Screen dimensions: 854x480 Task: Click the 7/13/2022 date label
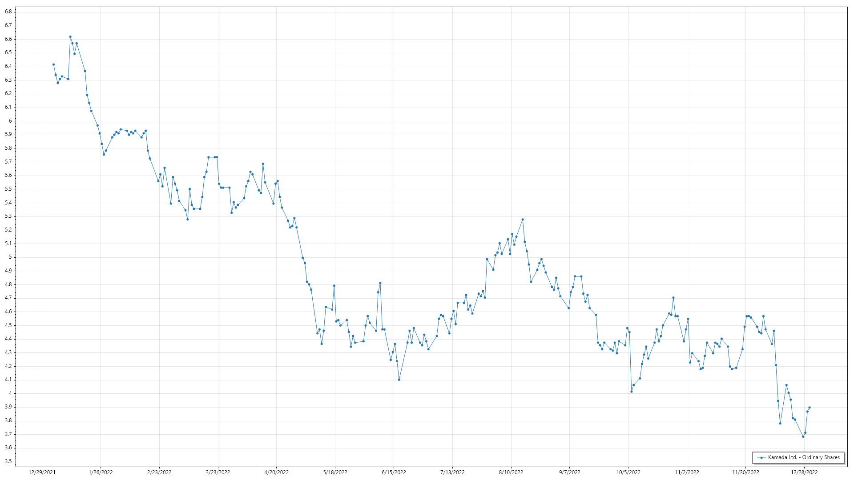(x=452, y=472)
